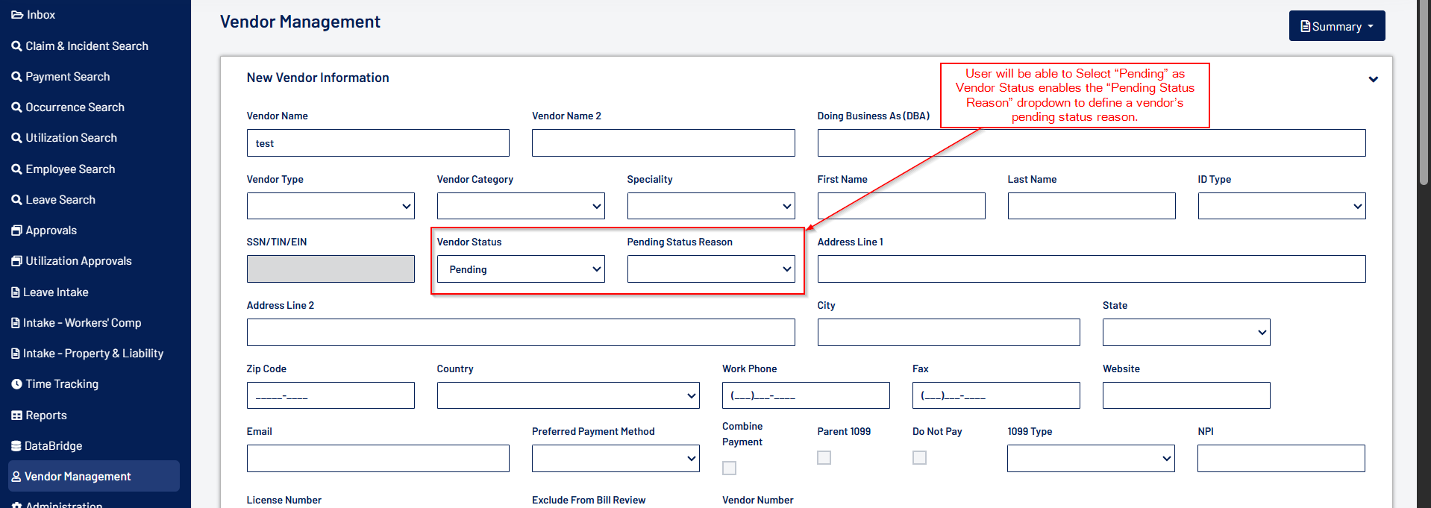Tick the Do Not Pay checkbox
Screen dimensions: 1431x508
[919, 457]
